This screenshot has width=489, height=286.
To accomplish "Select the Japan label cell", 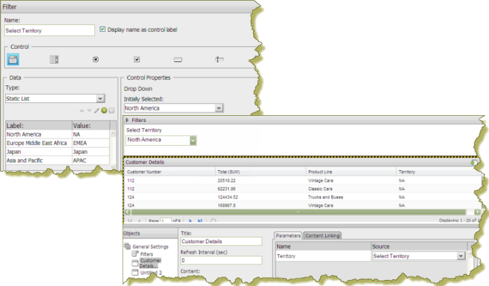I will [x=39, y=152].
